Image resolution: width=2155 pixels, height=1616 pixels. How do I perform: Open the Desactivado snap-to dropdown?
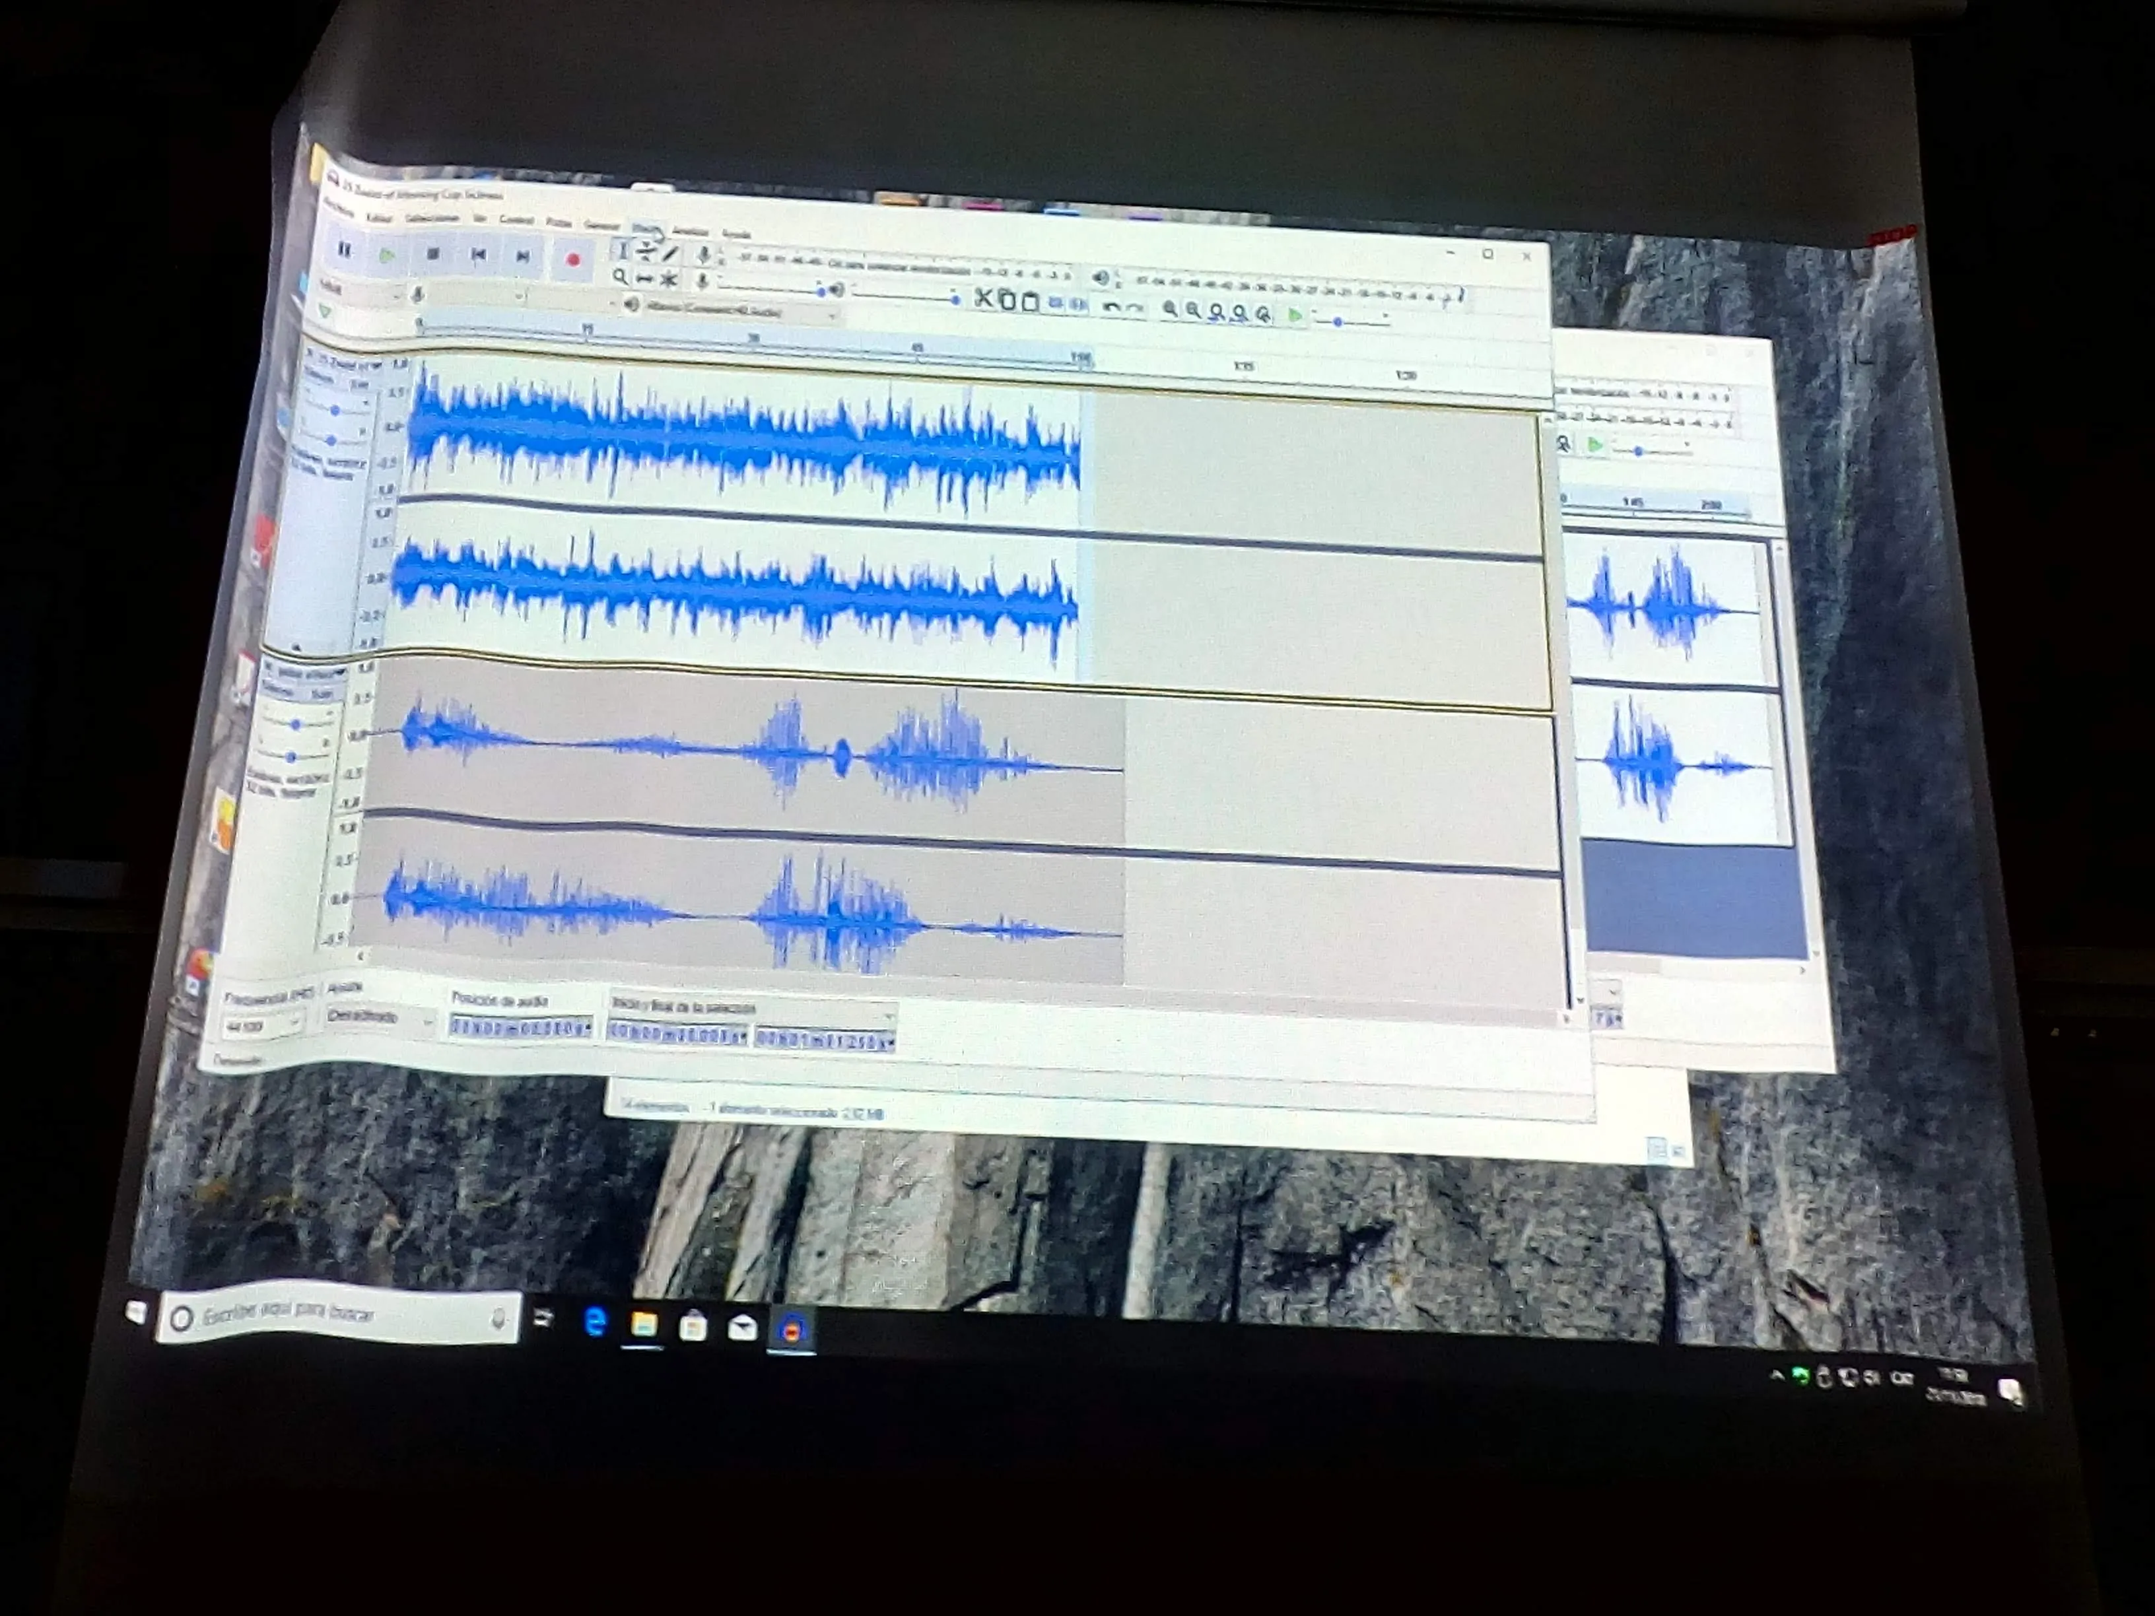coord(378,1017)
